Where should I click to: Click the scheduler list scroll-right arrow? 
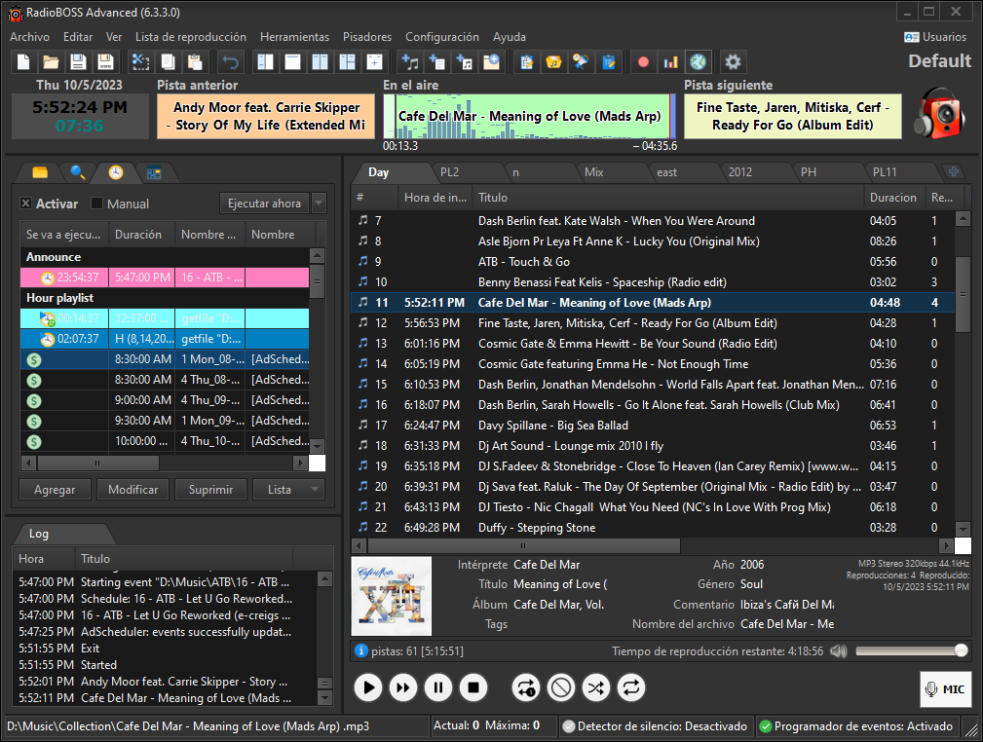pyautogui.click(x=300, y=464)
